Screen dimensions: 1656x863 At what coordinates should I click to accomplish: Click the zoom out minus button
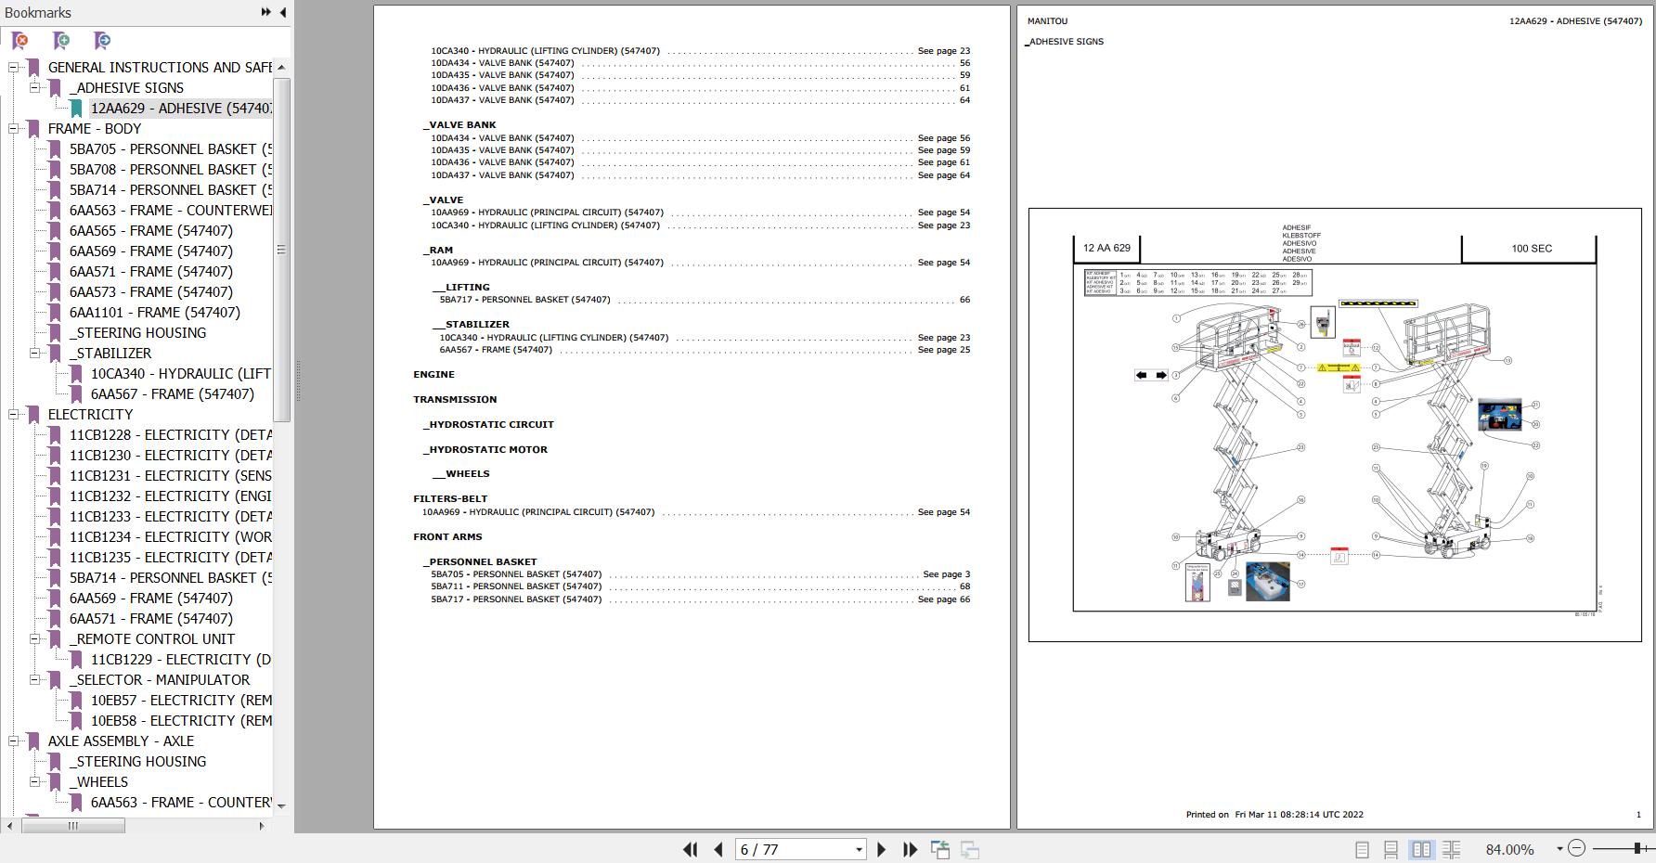1576,848
